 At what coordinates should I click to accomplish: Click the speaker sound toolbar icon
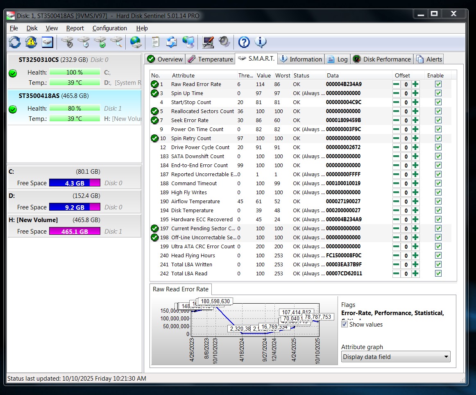pyautogui.click(x=224, y=42)
